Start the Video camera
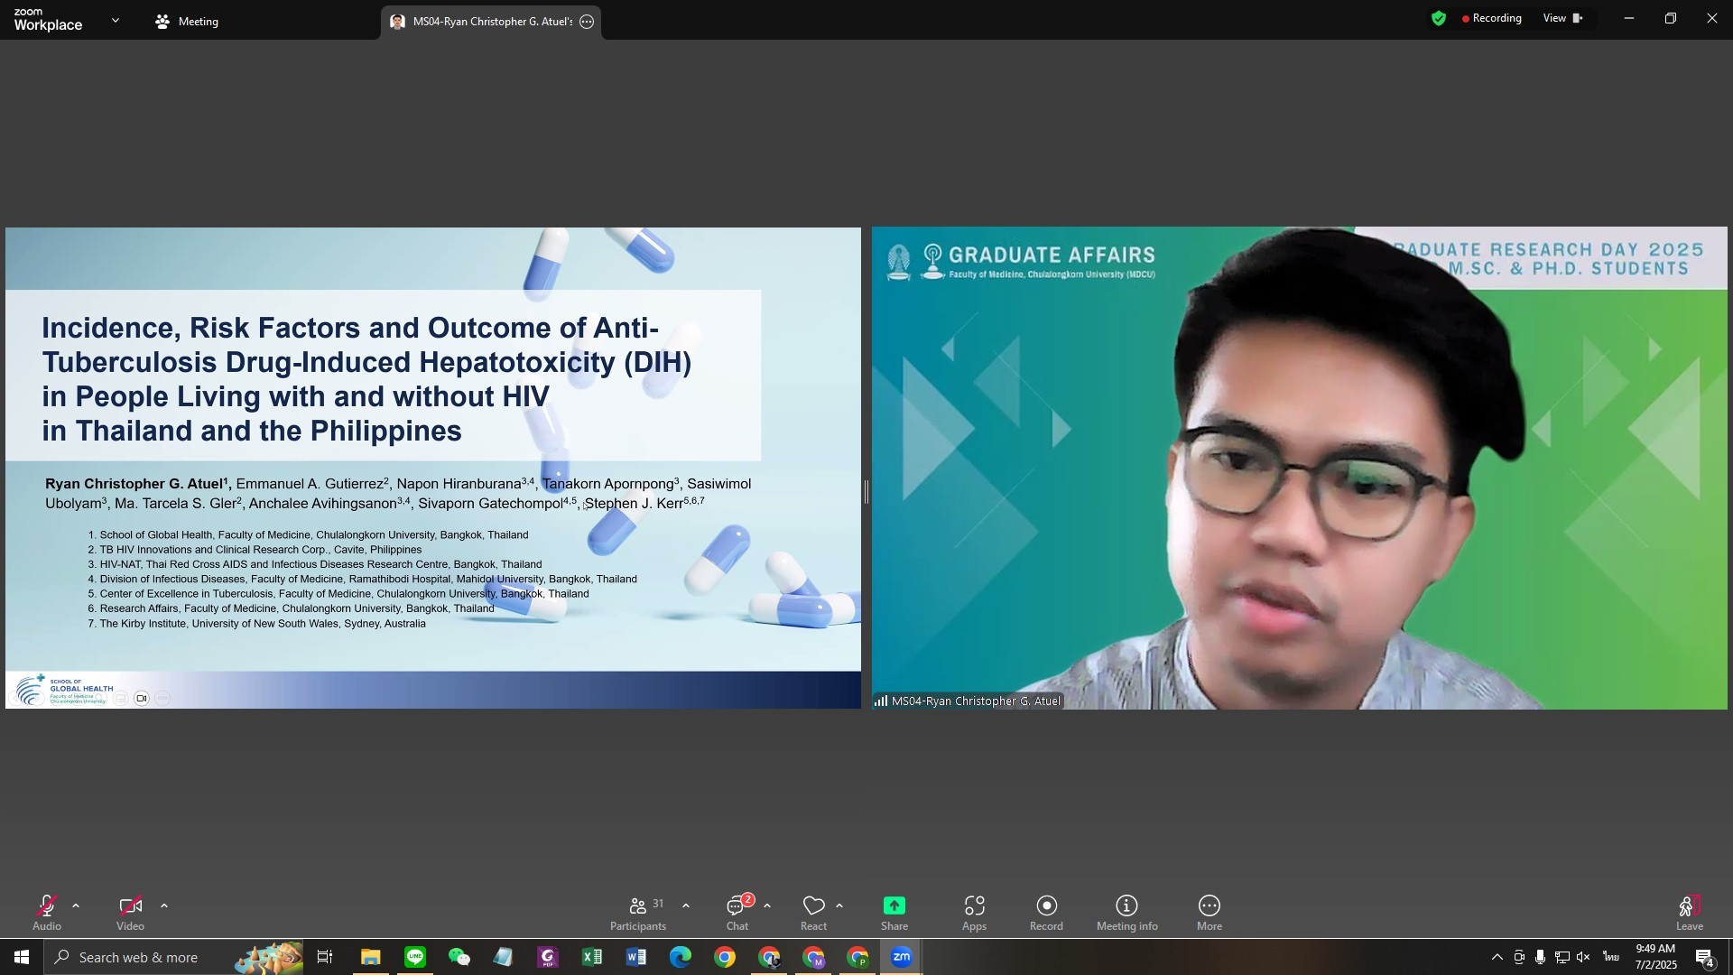The width and height of the screenshot is (1733, 975). [x=130, y=906]
